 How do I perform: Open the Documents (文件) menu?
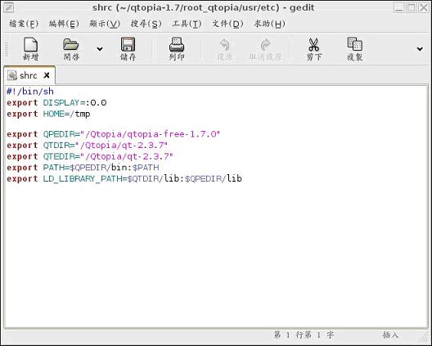point(227,24)
